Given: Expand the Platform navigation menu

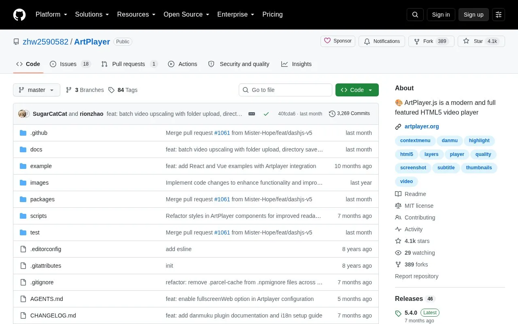Looking at the screenshot, I should pyautogui.click(x=51, y=15).
